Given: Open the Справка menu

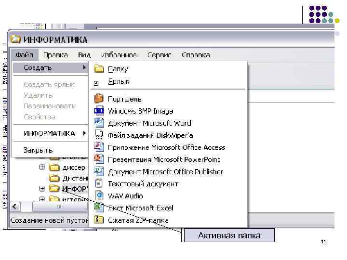Looking at the screenshot, I should (196, 55).
